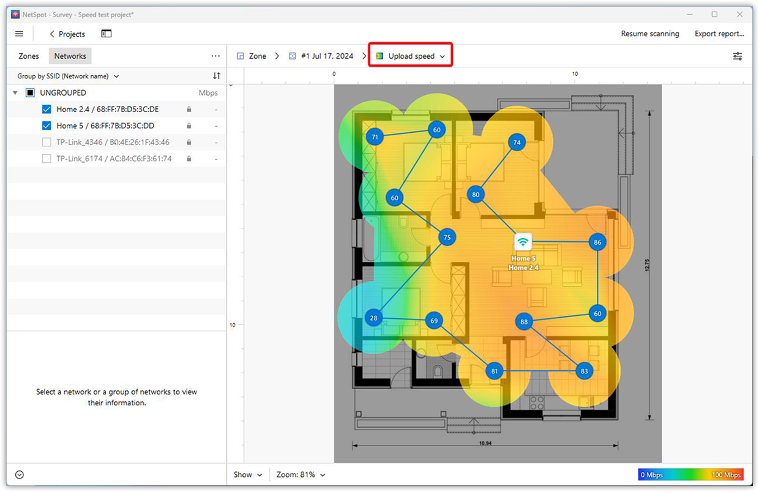Open the status expander circle at bottom left
The height and width of the screenshot is (492, 759).
(x=19, y=474)
